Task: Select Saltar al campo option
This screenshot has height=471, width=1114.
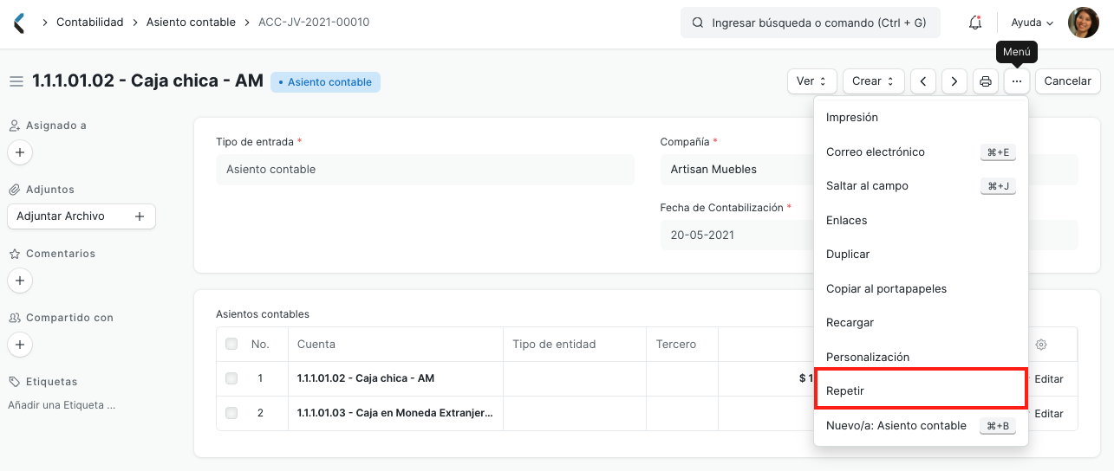Action: click(x=921, y=186)
